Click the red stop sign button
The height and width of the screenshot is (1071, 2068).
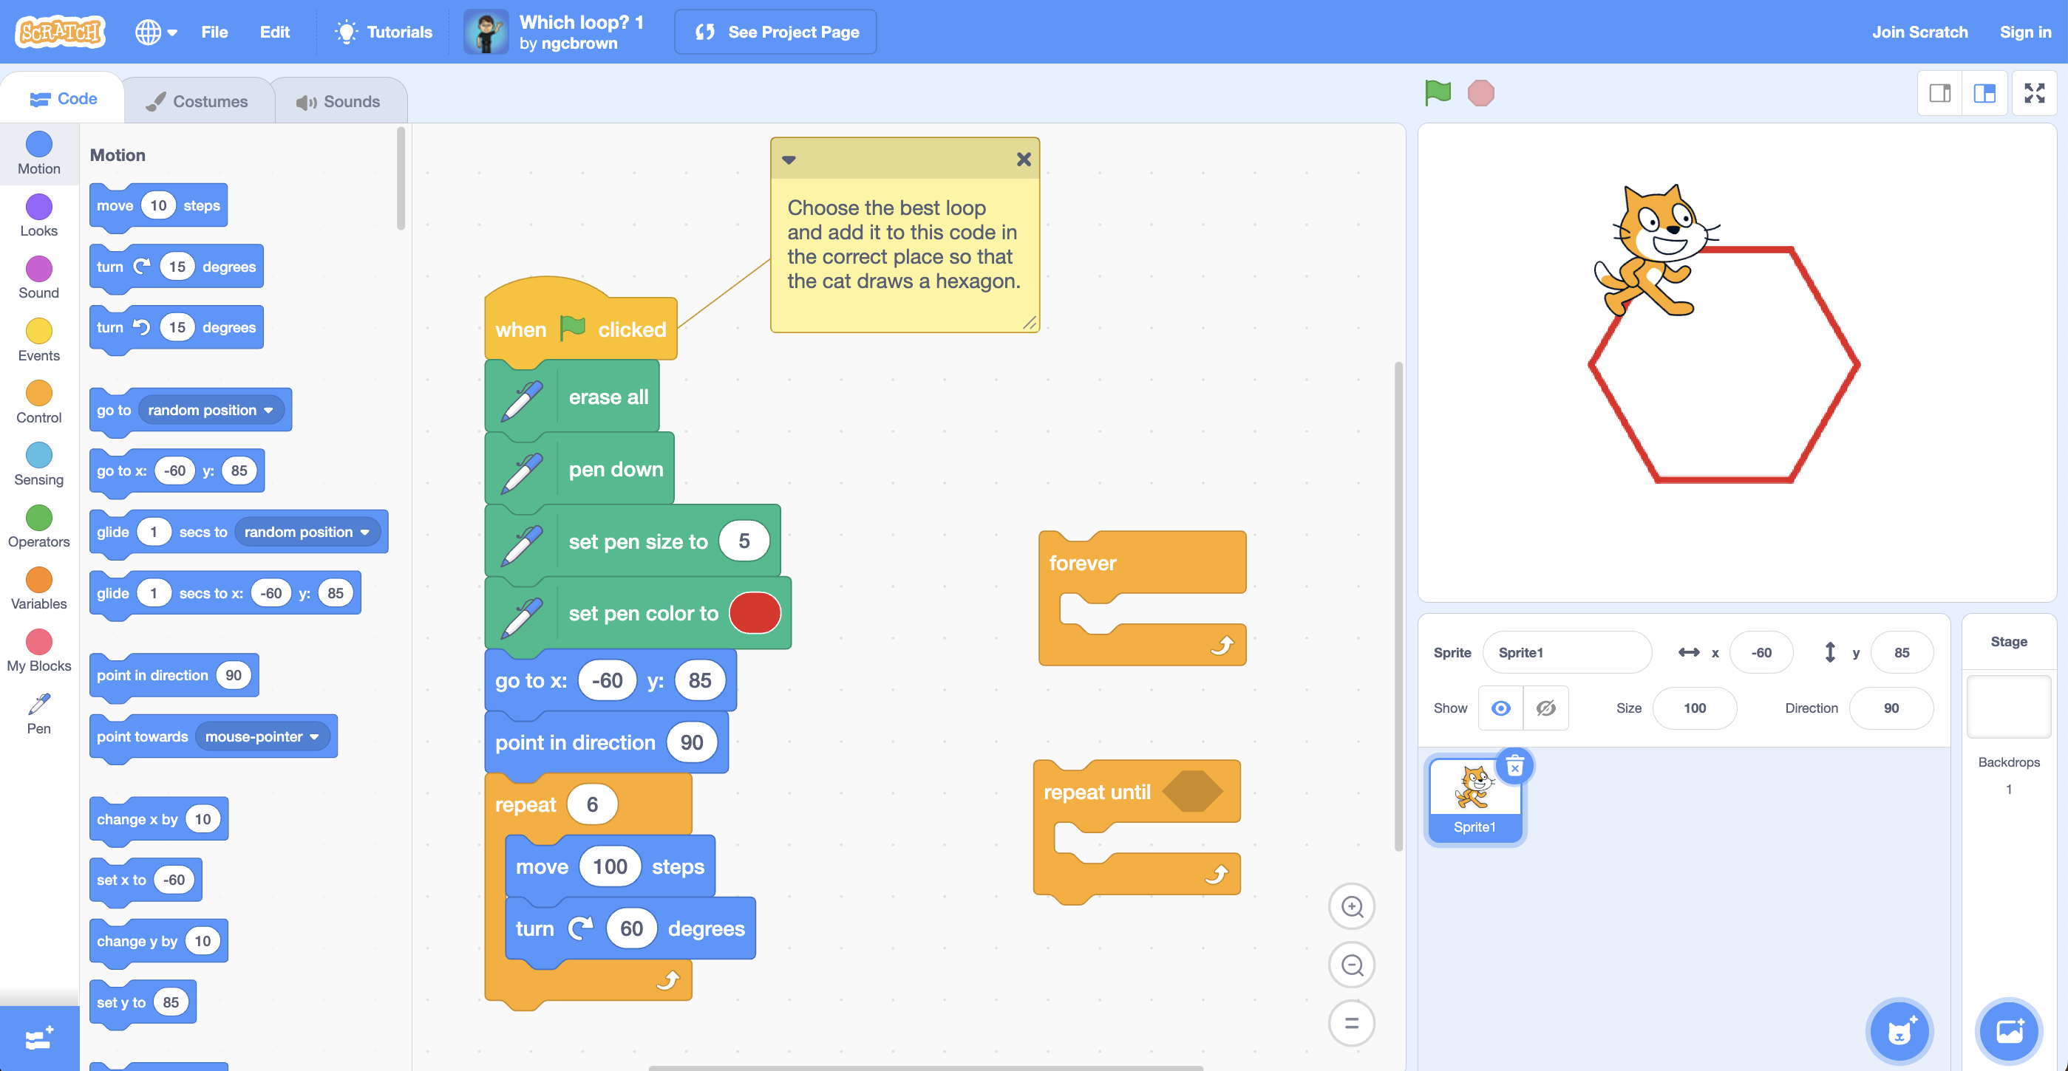point(1481,93)
